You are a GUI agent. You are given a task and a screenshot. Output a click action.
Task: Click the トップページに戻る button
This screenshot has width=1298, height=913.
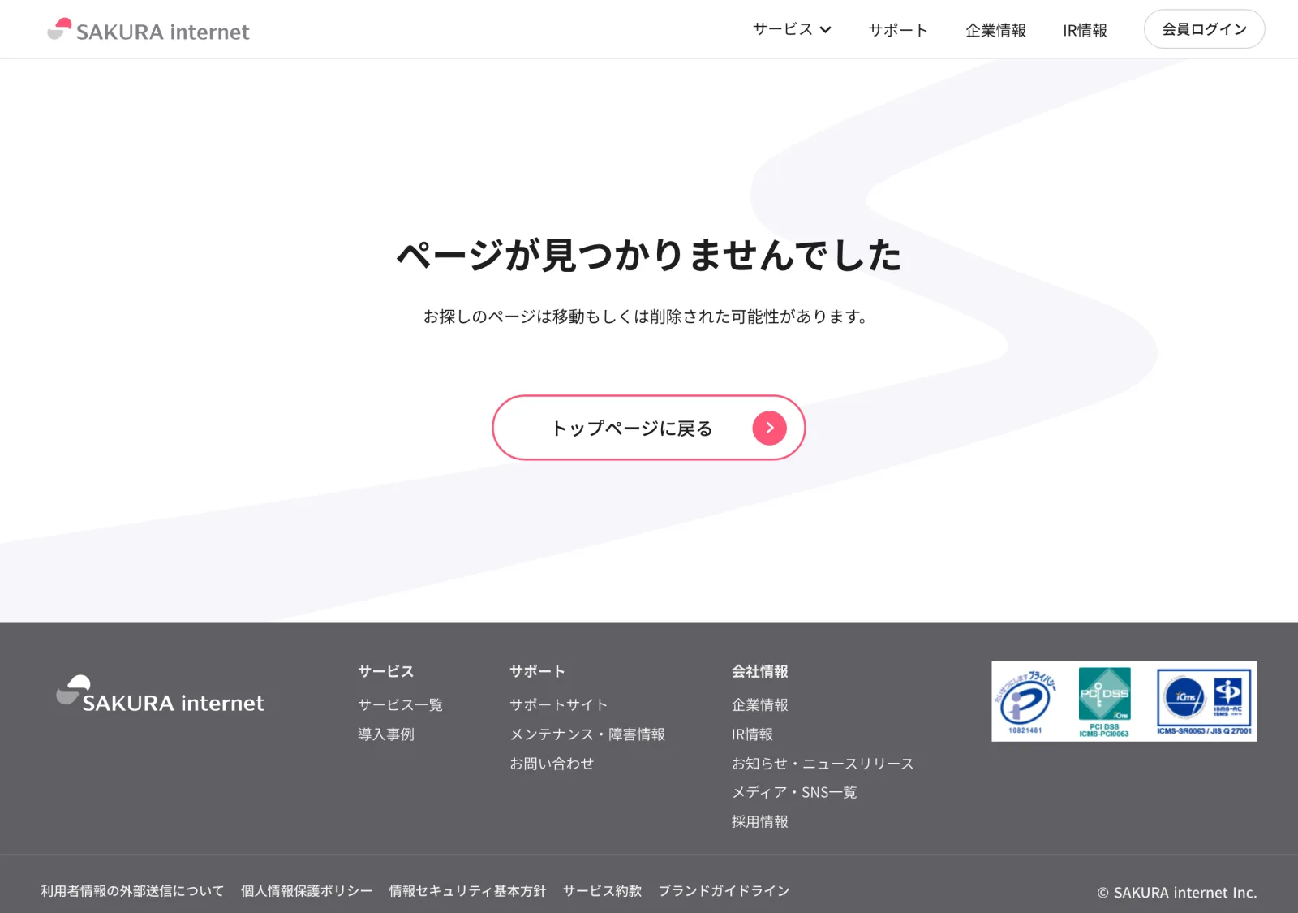[x=648, y=428]
